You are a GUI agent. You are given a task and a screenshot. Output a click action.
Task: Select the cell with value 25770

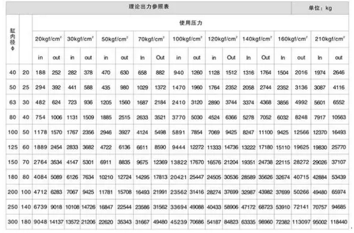(339, 147)
